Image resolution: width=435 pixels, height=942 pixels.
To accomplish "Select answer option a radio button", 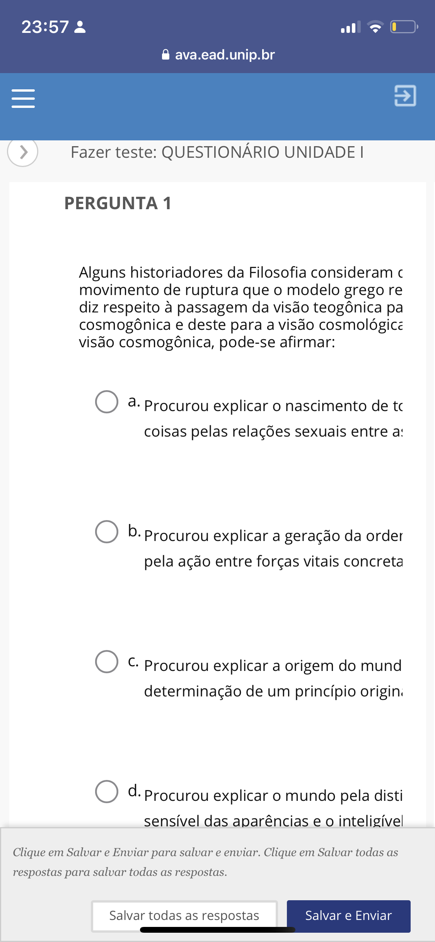I will click(x=107, y=402).
